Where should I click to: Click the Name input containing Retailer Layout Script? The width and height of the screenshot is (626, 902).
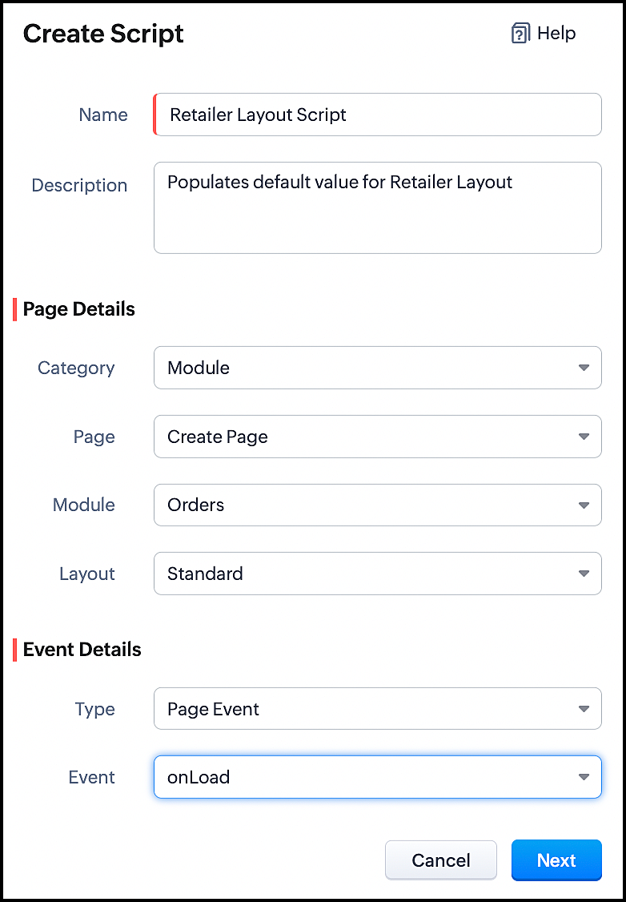(x=376, y=115)
